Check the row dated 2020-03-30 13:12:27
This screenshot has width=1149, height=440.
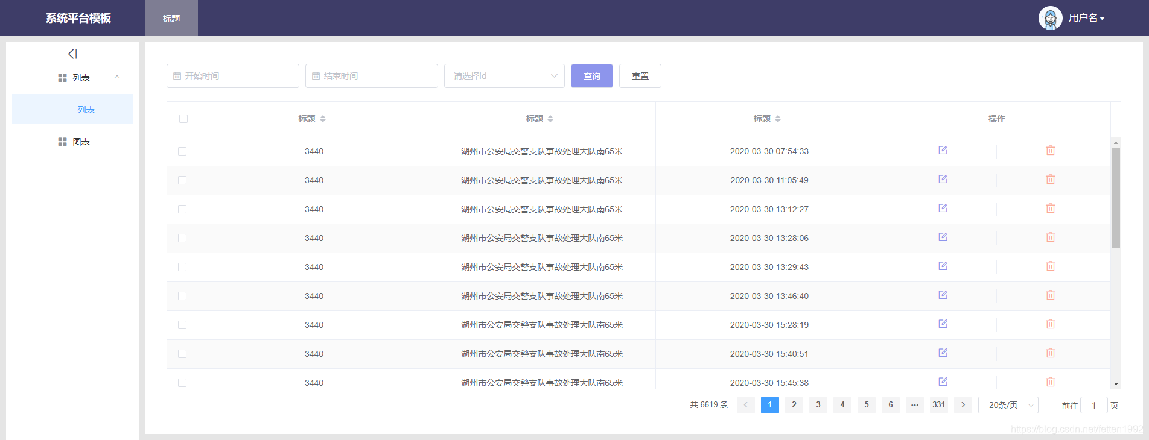click(182, 209)
